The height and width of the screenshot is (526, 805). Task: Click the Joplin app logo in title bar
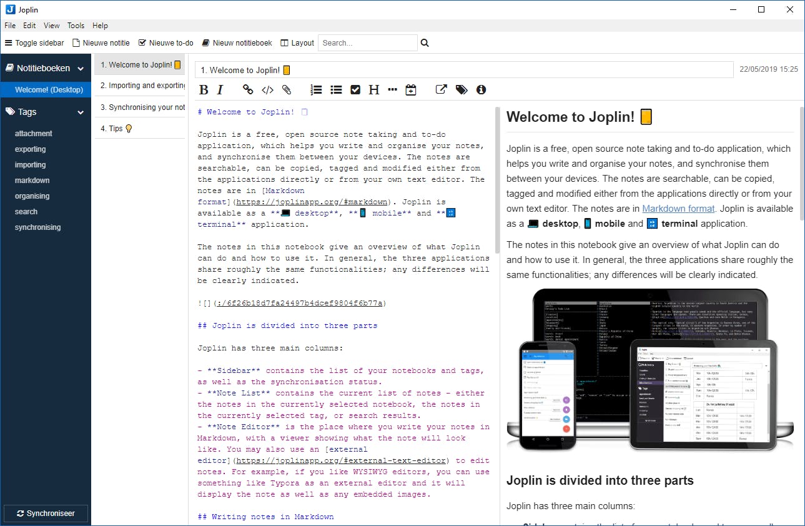tap(10, 9)
